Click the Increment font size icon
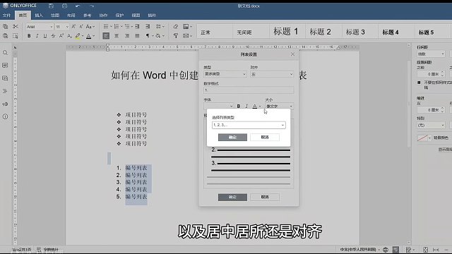This screenshot has height=254, width=452. point(73,27)
